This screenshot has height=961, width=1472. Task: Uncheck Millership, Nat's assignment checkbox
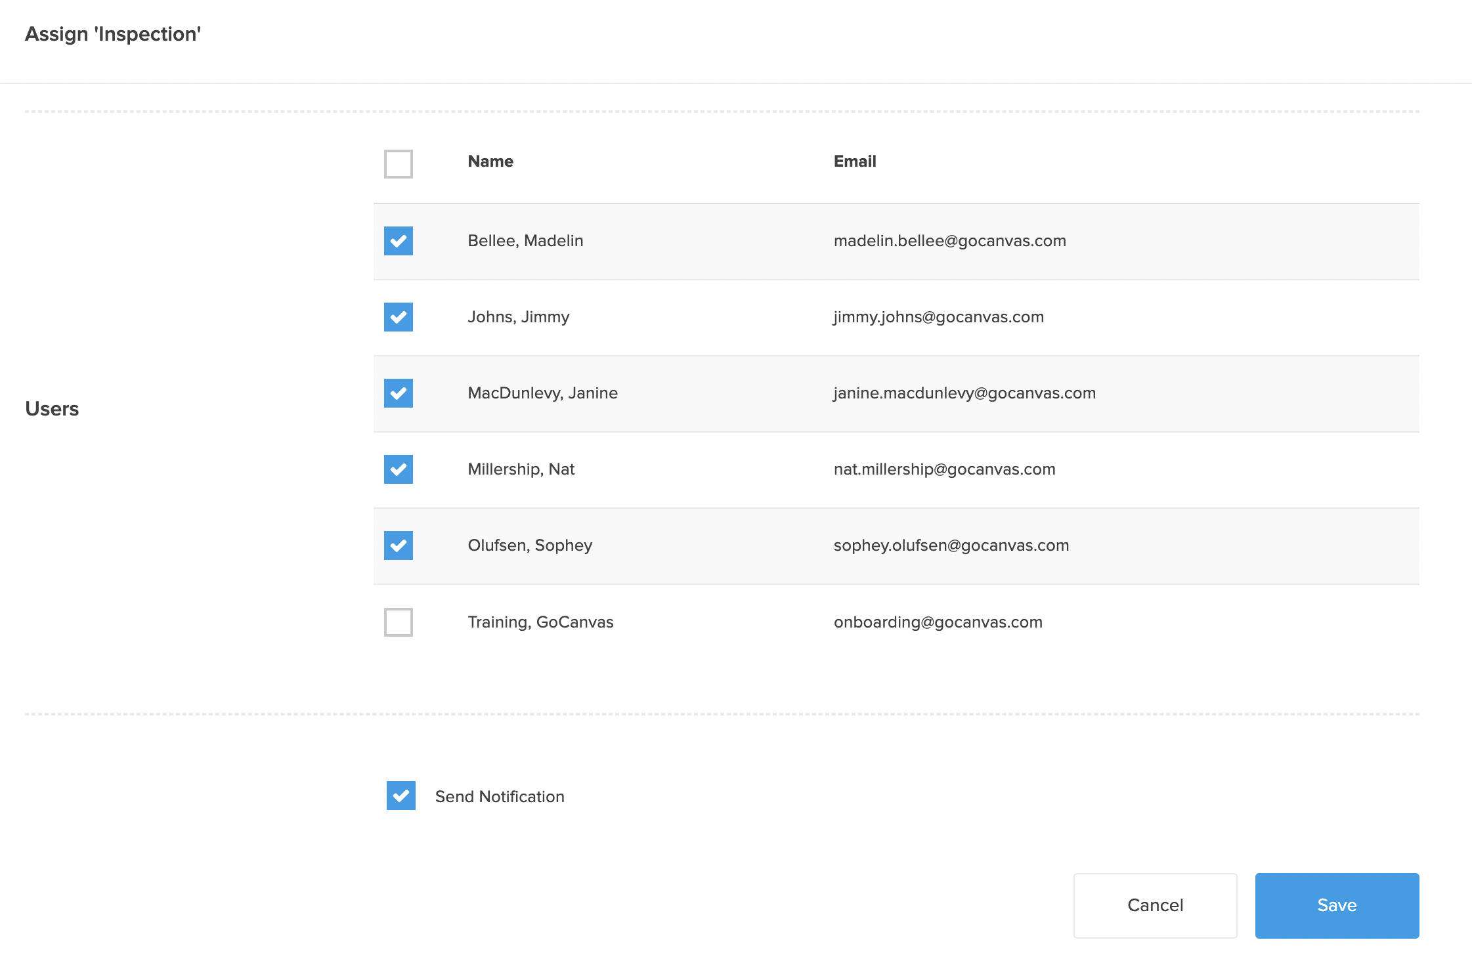coord(398,469)
